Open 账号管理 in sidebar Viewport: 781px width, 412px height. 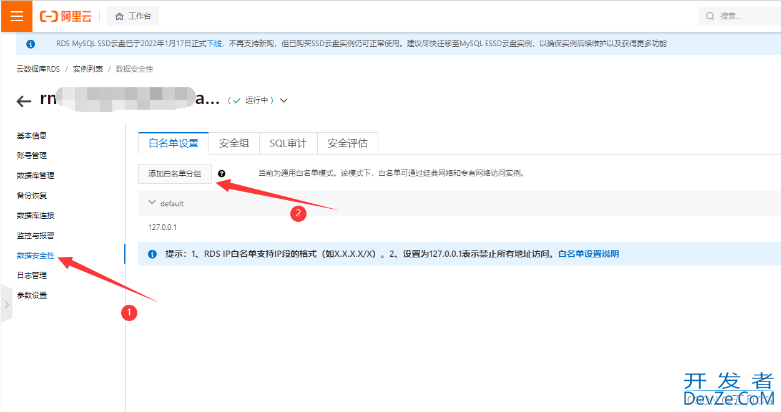[x=32, y=156]
